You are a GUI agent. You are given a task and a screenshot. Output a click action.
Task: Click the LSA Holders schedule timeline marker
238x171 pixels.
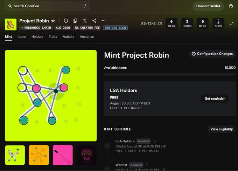(x=107, y=146)
